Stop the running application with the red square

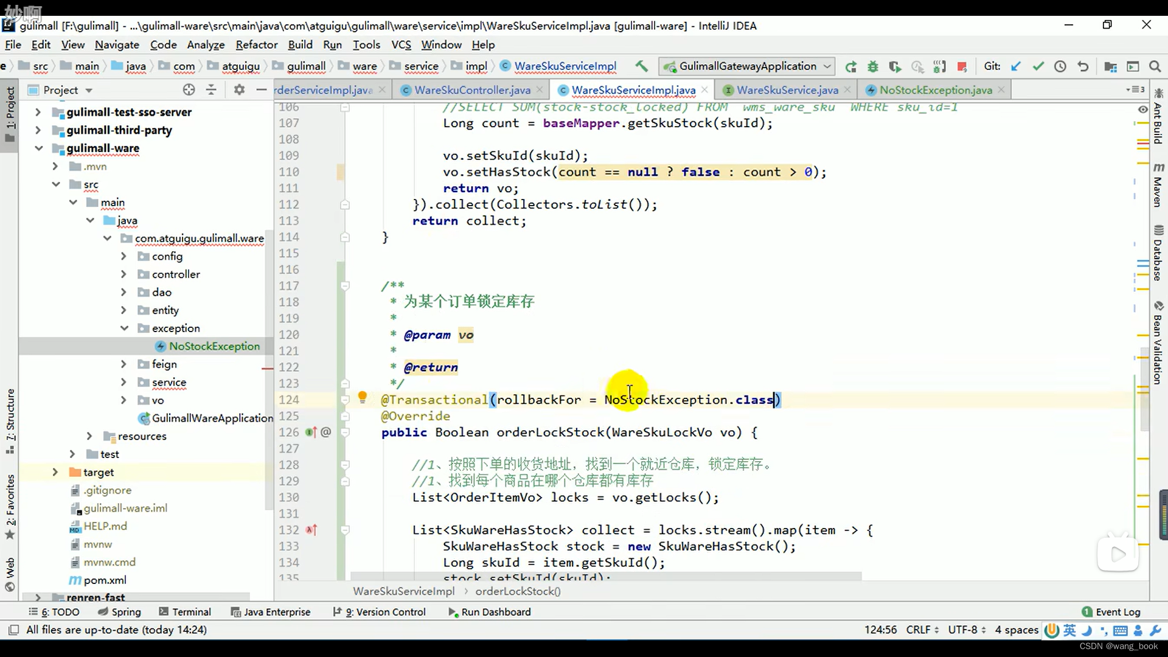[962, 66]
